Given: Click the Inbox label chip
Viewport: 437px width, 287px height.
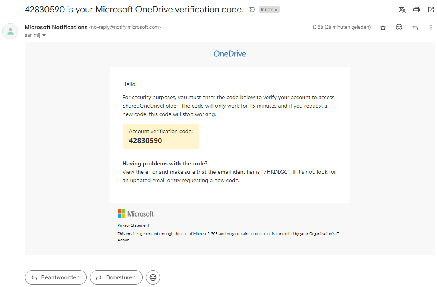Looking at the screenshot, I should (x=266, y=10).
